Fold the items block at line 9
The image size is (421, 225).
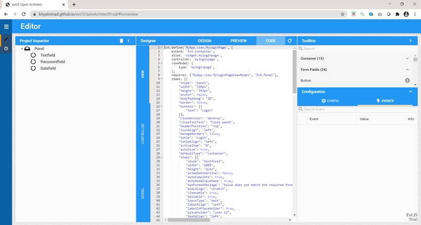161,79
